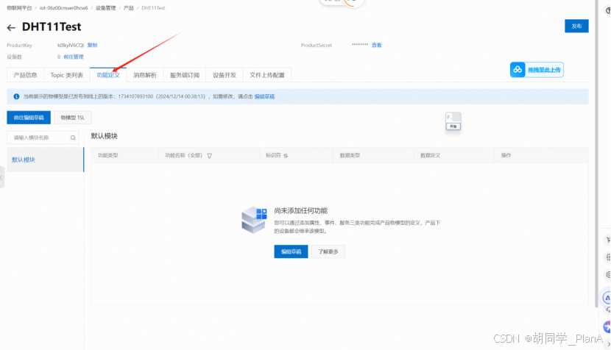
Task: Open the iot-06z00cmxer0hcw6 instance breadcrumb
Action: (64, 8)
